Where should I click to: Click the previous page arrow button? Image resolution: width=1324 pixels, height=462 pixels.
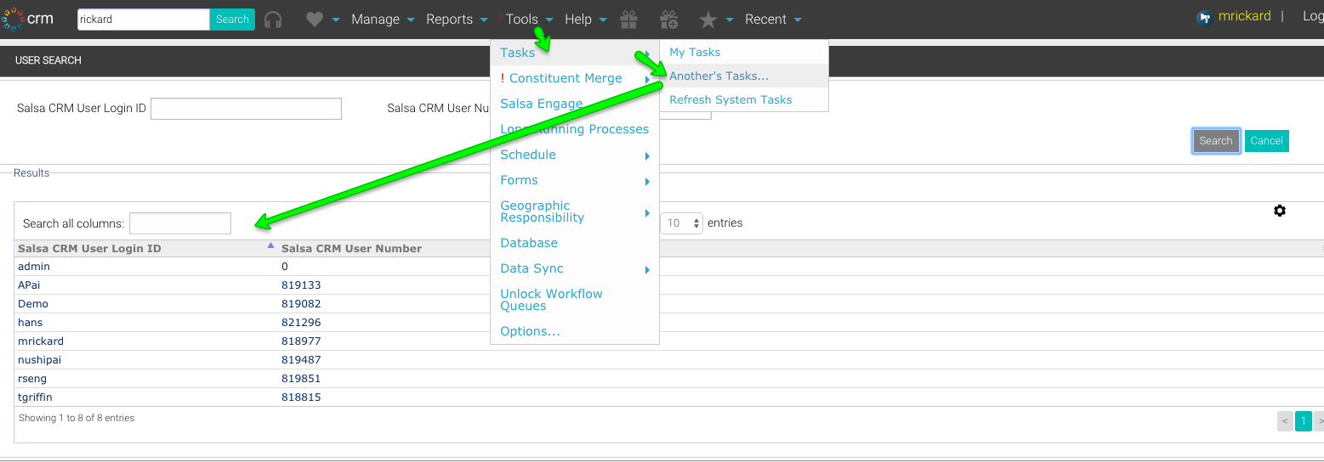coord(1285,420)
